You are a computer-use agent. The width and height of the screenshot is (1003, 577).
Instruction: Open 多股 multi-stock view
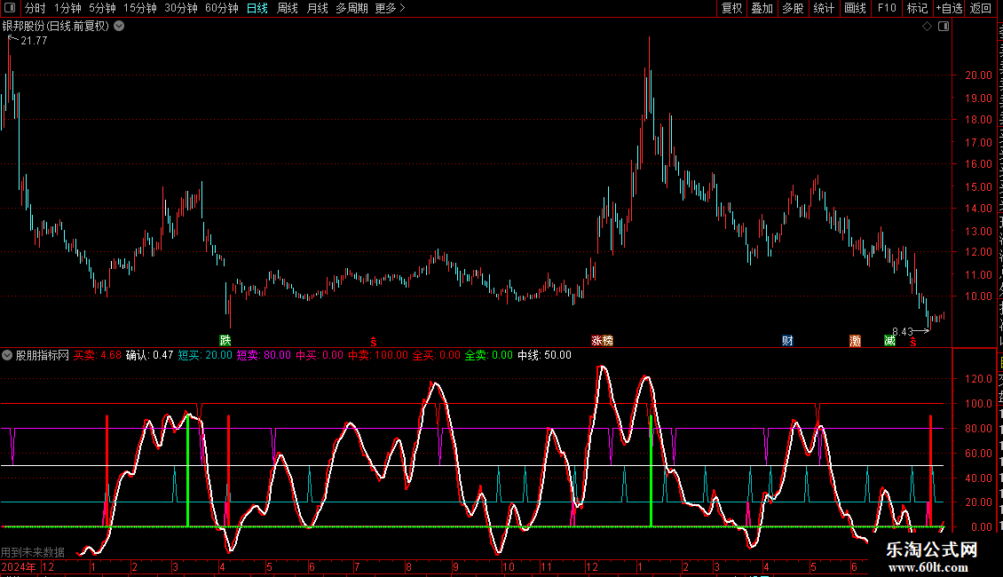click(x=793, y=8)
